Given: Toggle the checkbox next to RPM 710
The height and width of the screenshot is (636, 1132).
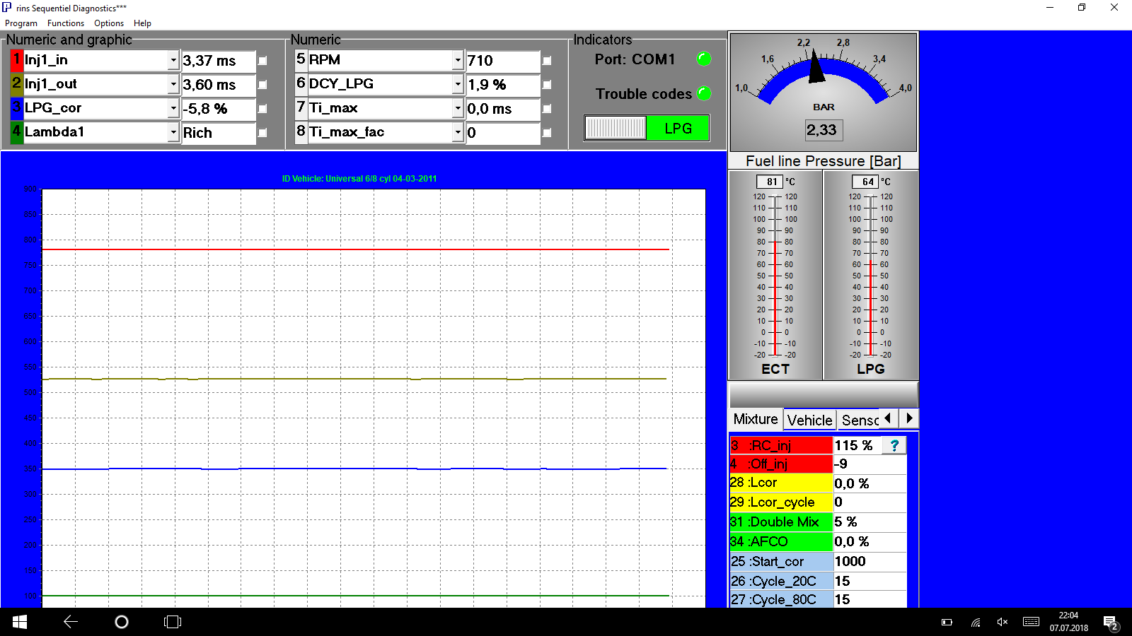Looking at the screenshot, I should click(x=547, y=61).
